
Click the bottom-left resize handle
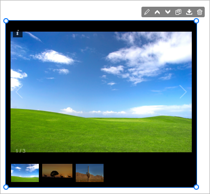pyautogui.click(x=6, y=187)
